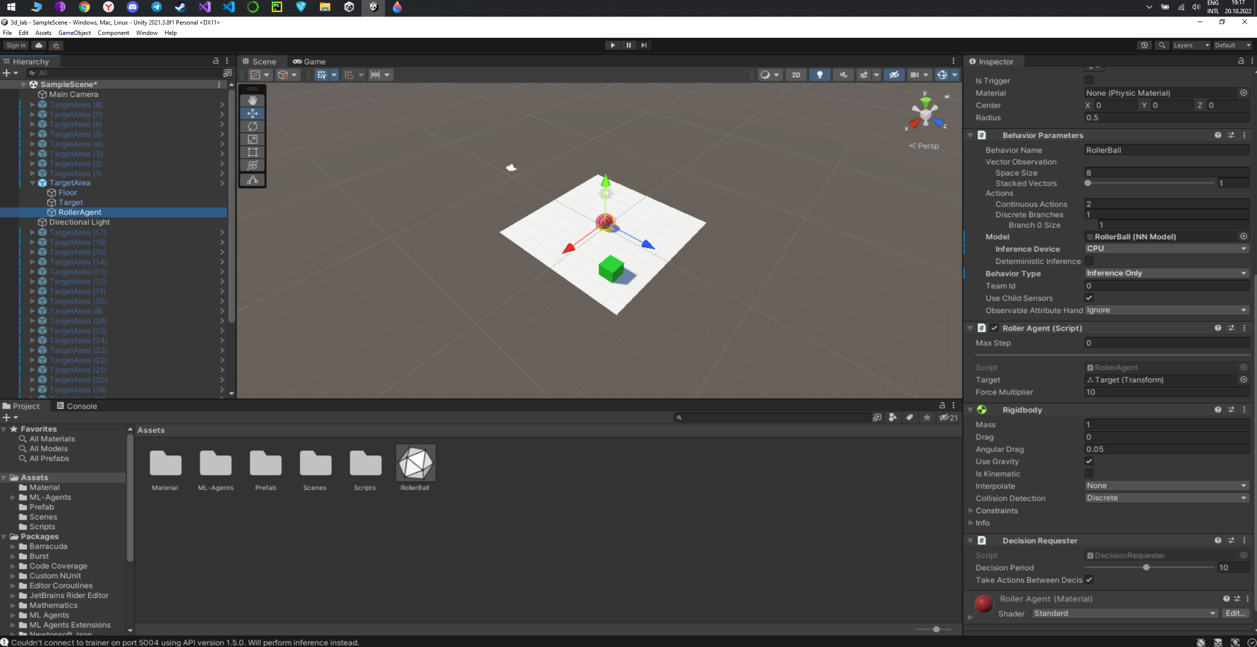
Task: Switch Scene view to 2D mode
Action: pyautogui.click(x=796, y=75)
